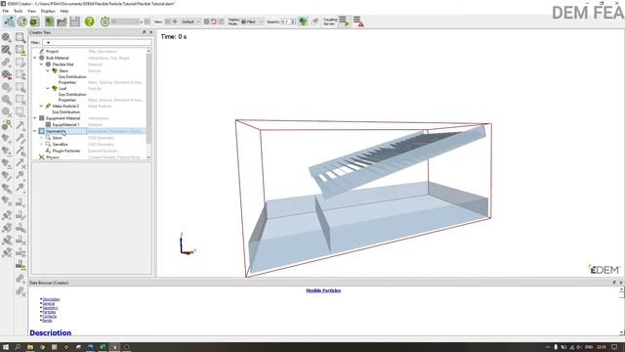Viewport: 625px width, 352px height.
Task: Collapse the Leaf particle node
Action: click(48, 88)
